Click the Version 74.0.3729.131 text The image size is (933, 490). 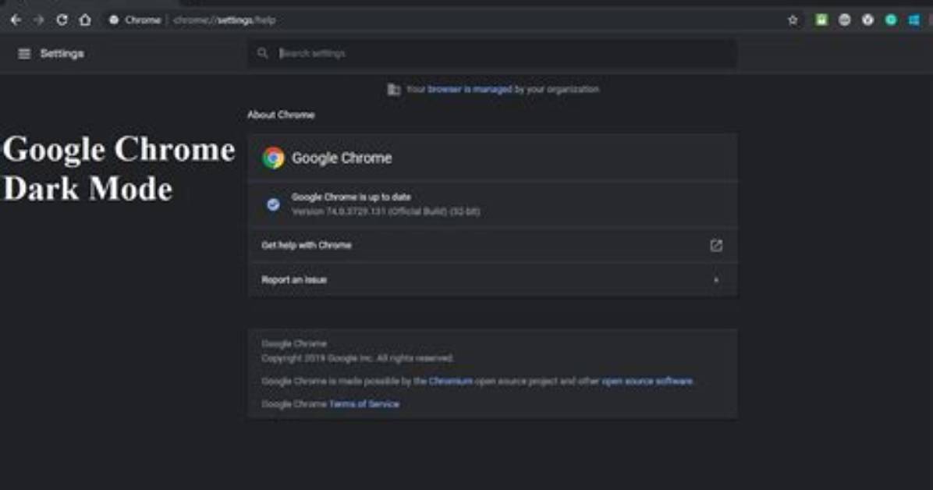tap(385, 211)
